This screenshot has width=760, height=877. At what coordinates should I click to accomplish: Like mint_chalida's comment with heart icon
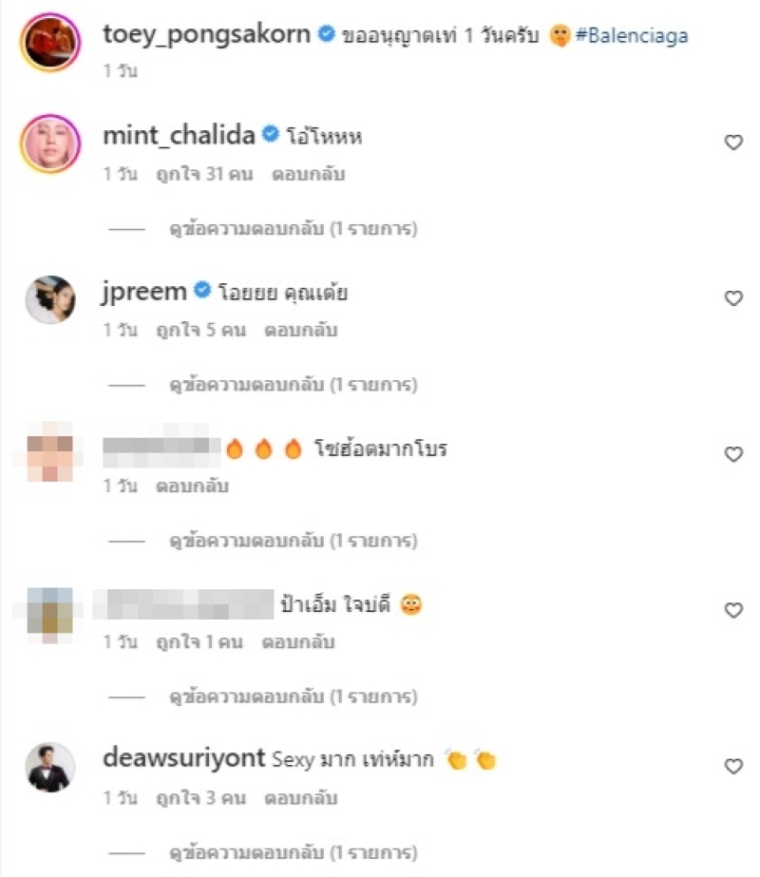[x=733, y=143]
